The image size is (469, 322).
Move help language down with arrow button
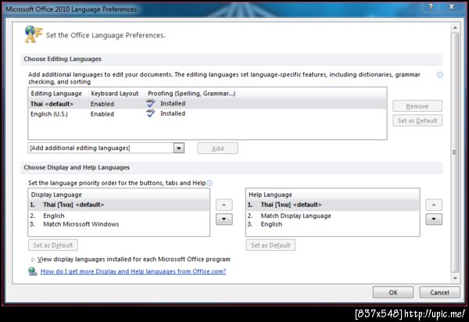[x=434, y=219]
